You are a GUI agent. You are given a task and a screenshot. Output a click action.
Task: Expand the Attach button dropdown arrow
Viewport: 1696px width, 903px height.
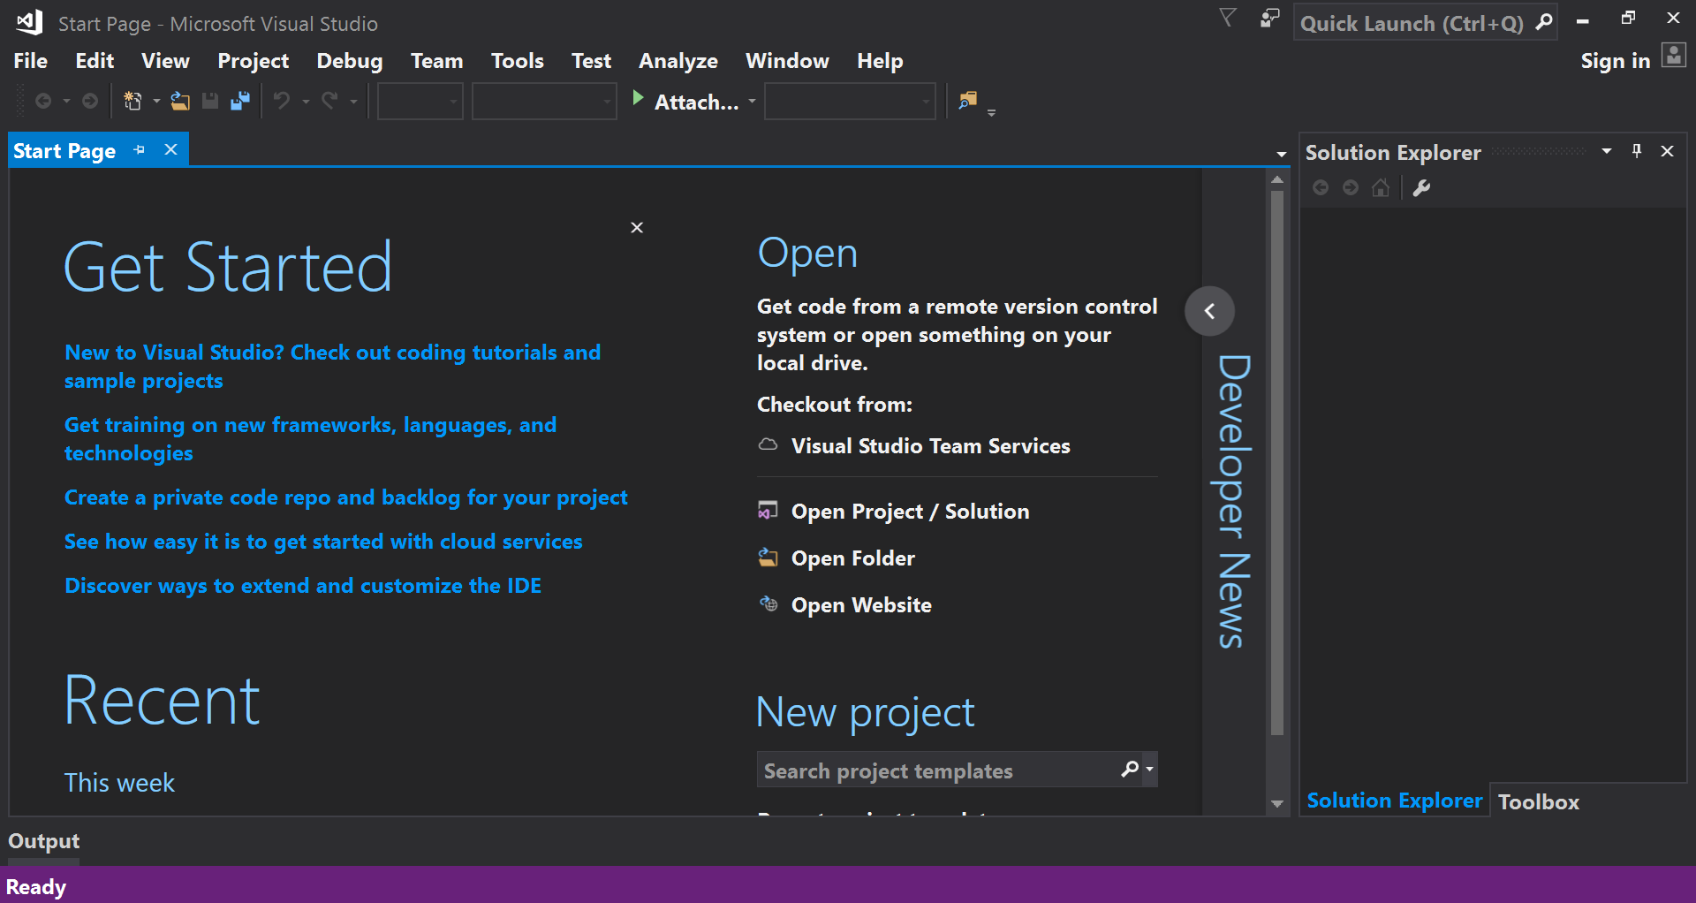pos(753,102)
